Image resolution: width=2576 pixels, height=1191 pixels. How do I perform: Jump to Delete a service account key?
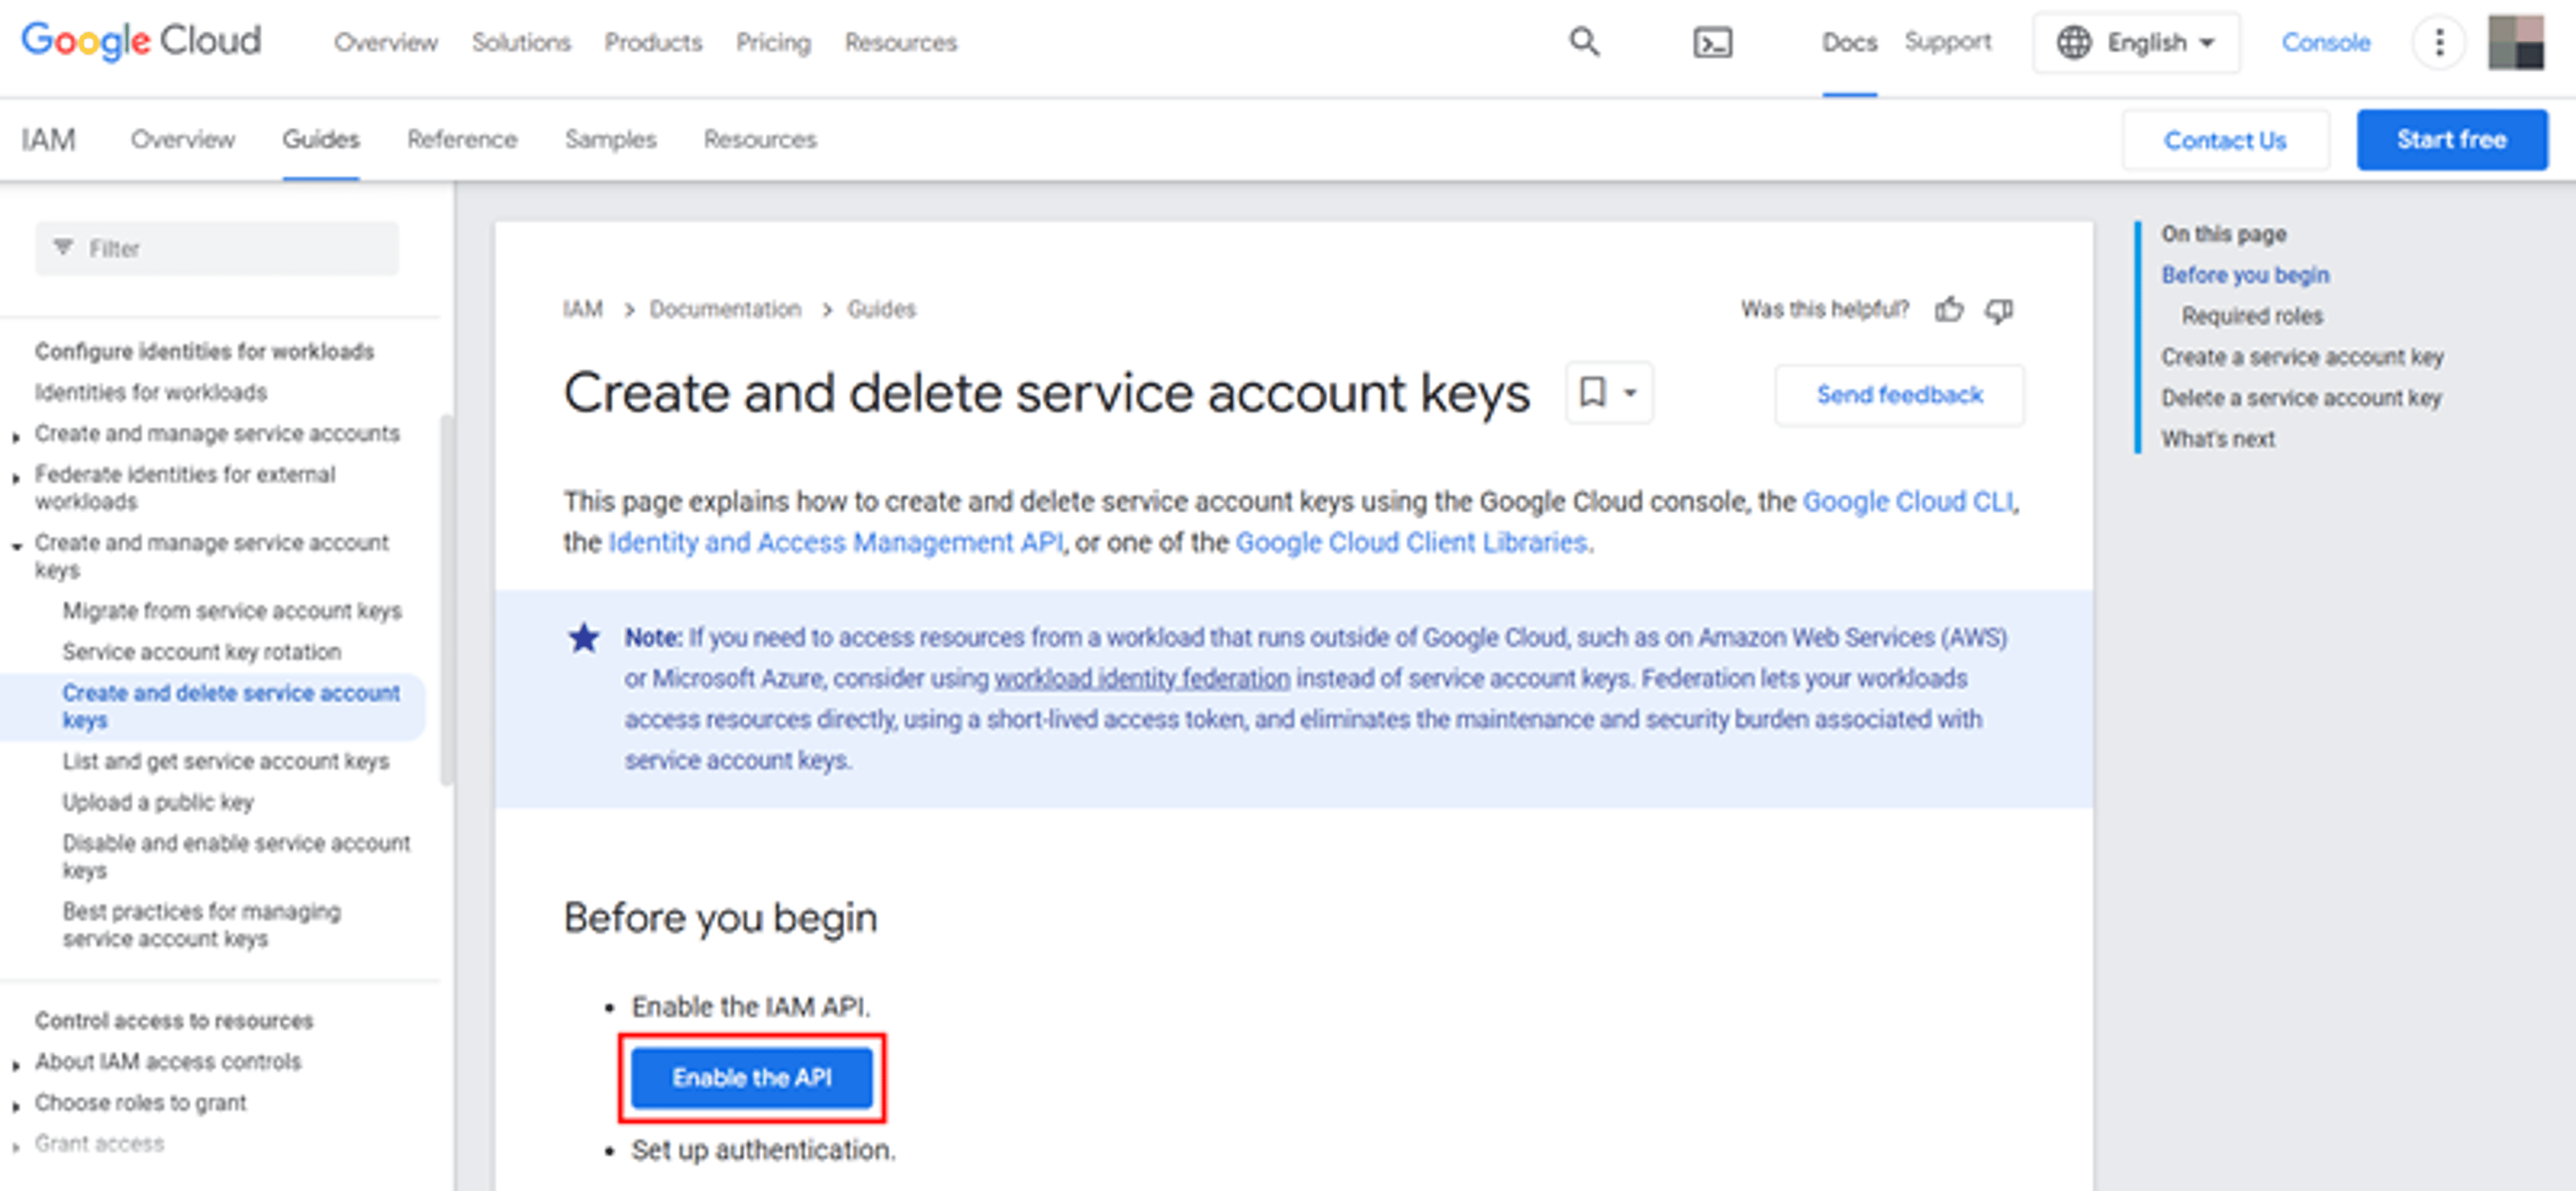tap(2301, 398)
